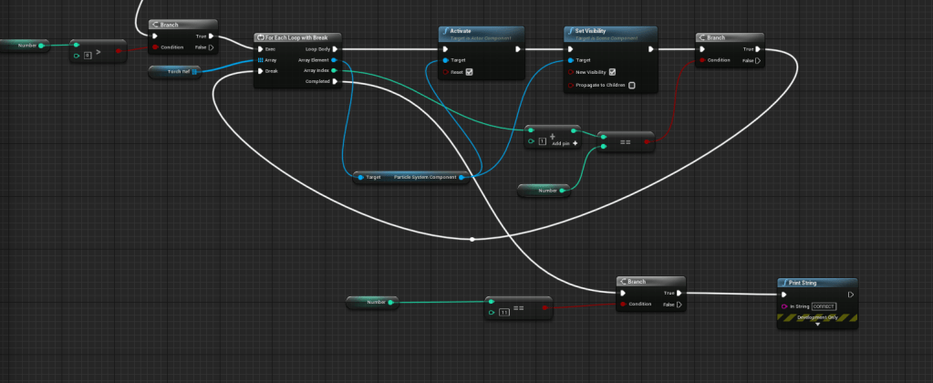
Task: Select the Print String node header
Action: coord(816,283)
